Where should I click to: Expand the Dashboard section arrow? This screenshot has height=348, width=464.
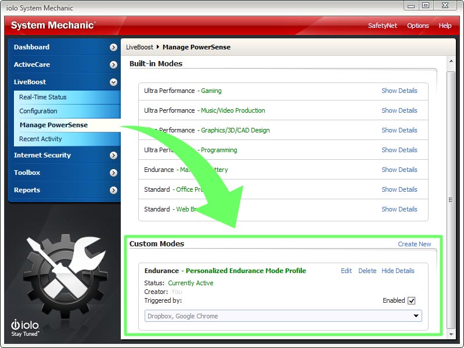(x=113, y=47)
